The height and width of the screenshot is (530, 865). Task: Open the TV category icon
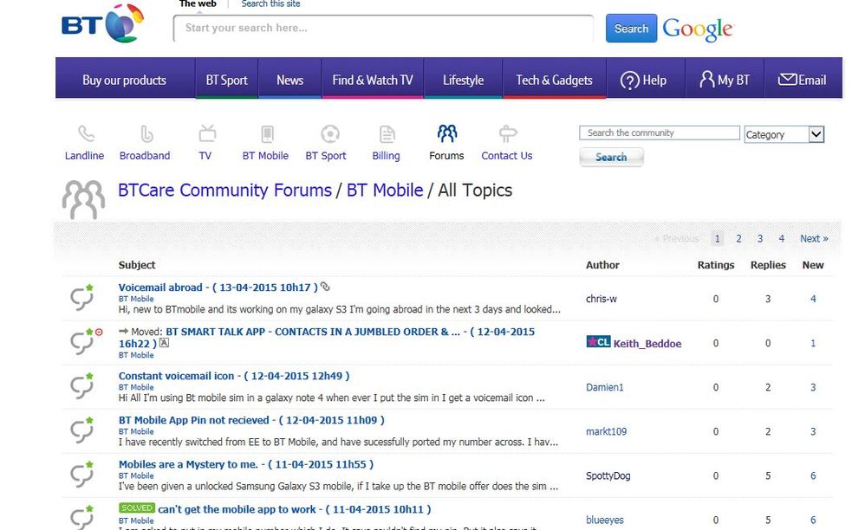[207, 133]
